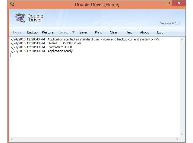Close the Double Driver window
The width and height of the screenshot is (193, 143).
[179, 3]
